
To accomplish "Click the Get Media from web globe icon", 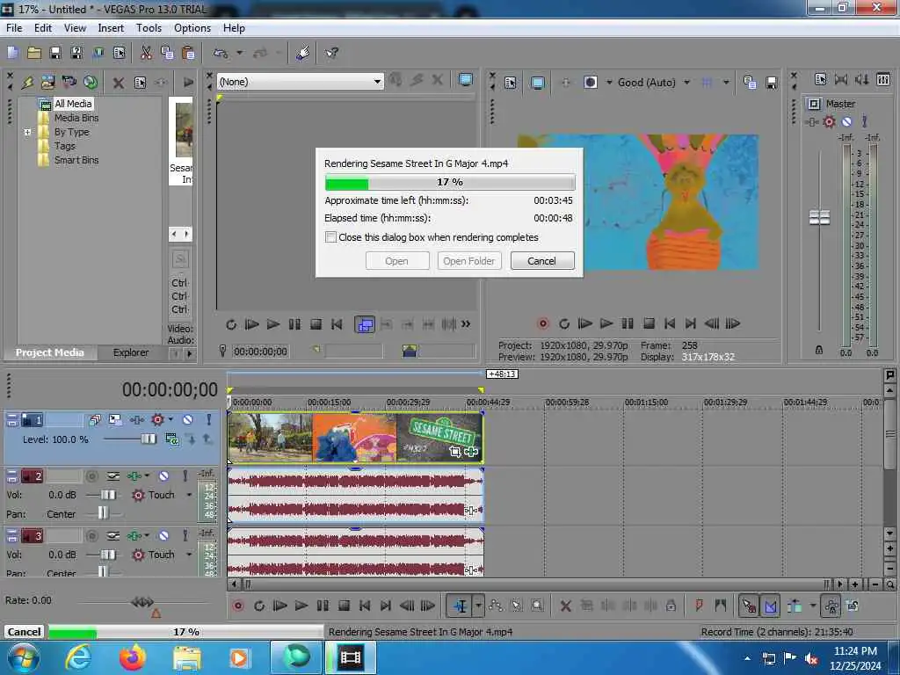I will coord(91,82).
